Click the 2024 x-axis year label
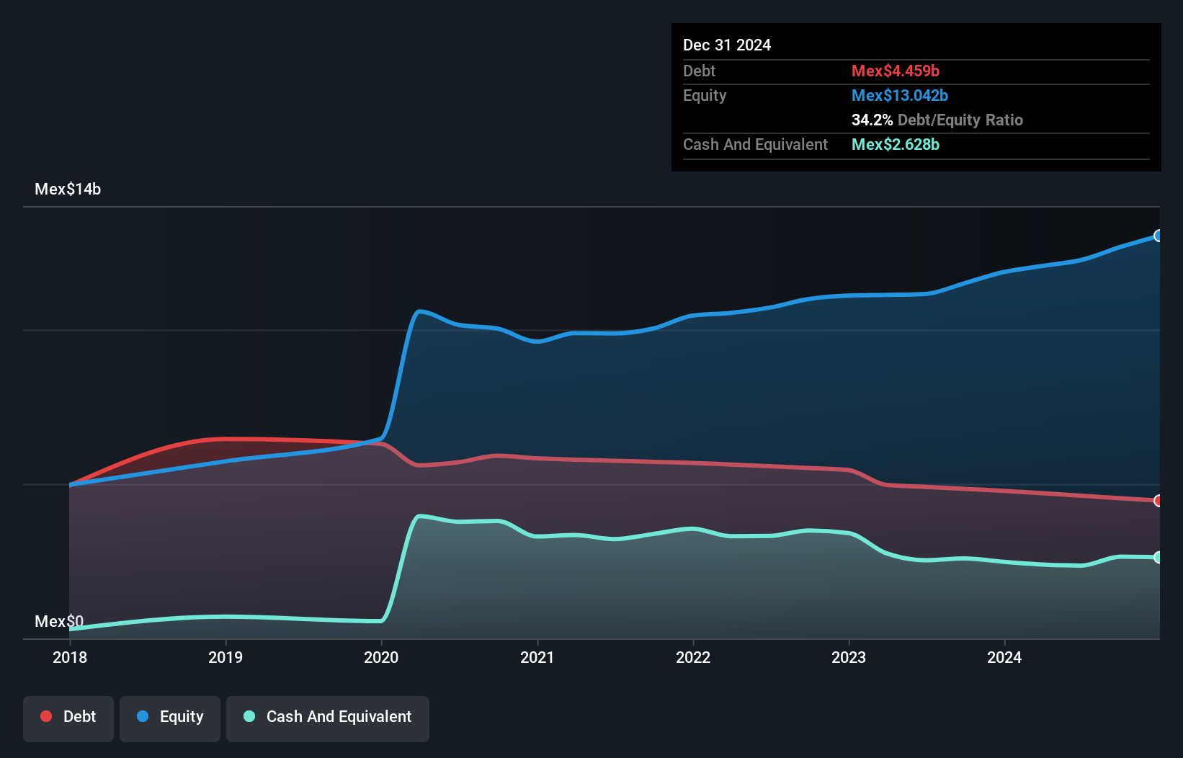1183x758 pixels. point(1004,657)
